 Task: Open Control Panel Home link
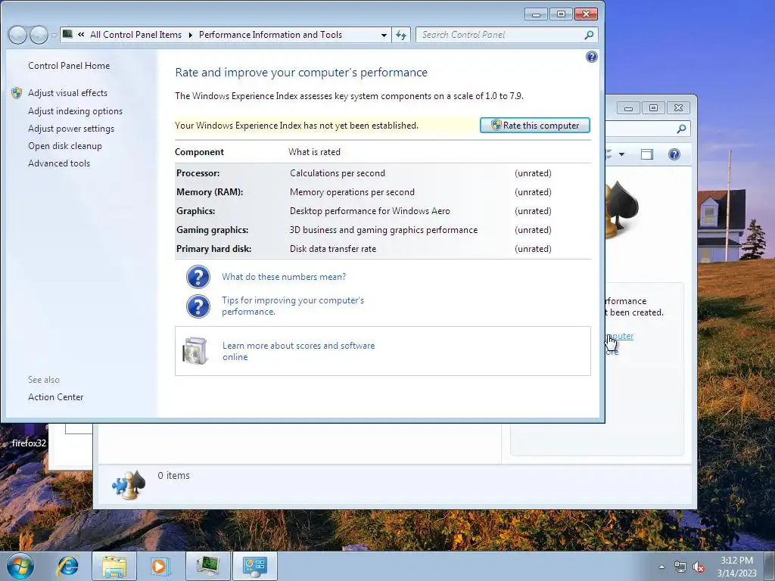(x=69, y=66)
